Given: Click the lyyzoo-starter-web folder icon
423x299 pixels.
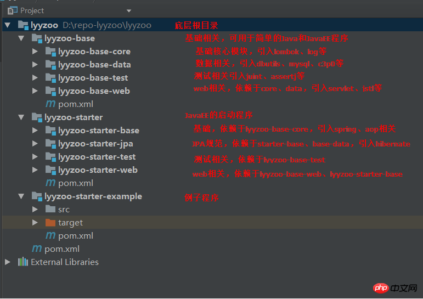Looking at the screenshot, I should tap(50, 170).
